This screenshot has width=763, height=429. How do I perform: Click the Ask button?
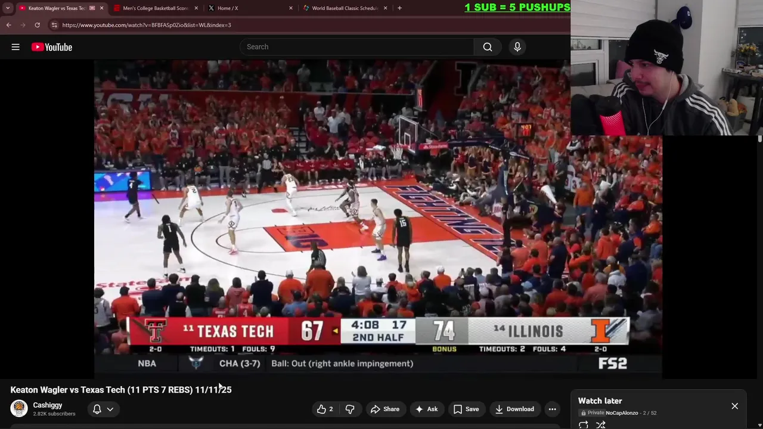pyautogui.click(x=427, y=409)
